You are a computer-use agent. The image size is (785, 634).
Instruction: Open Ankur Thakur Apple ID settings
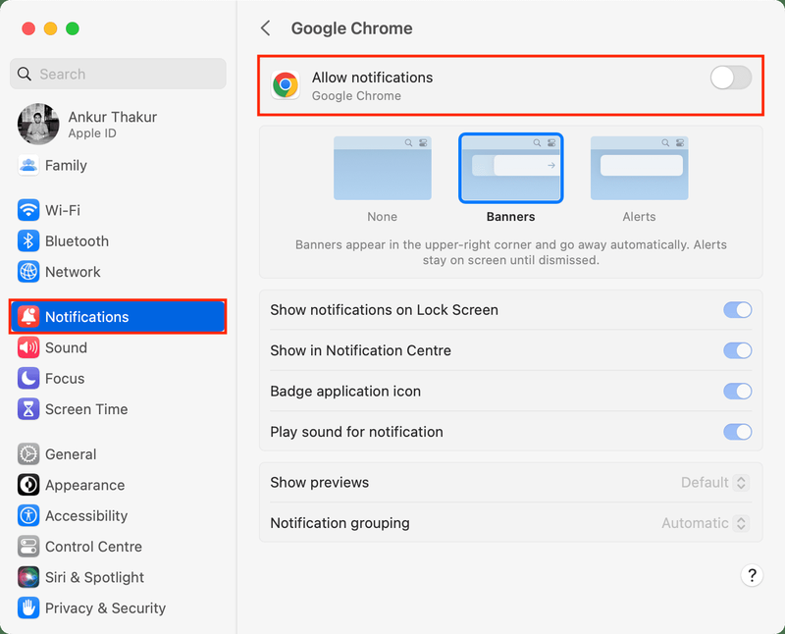click(118, 125)
